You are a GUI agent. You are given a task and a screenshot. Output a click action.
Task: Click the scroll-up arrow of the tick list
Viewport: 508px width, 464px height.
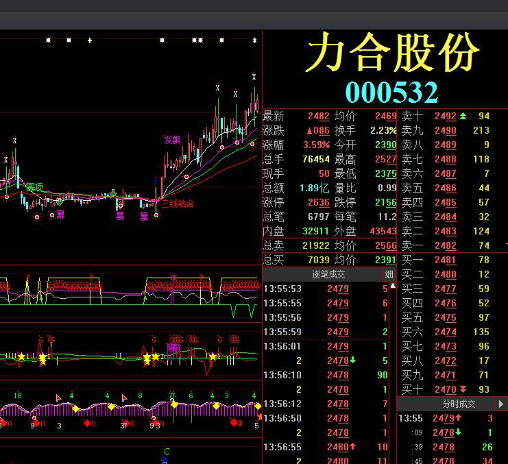point(393,286)
